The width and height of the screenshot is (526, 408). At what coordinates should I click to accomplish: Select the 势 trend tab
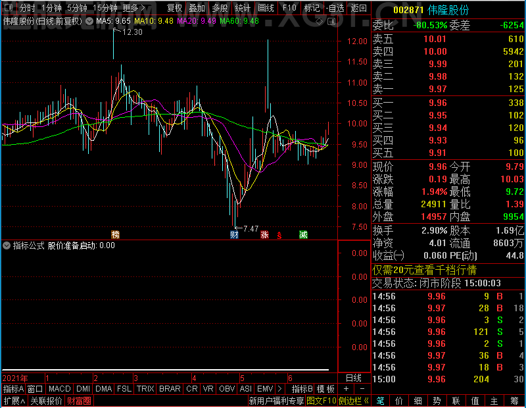pos(437,401)
